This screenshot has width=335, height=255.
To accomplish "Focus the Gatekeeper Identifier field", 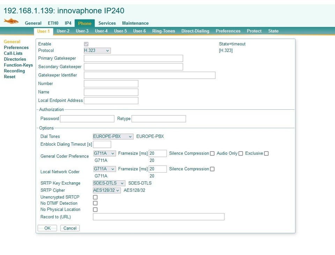I will point(150,75).
